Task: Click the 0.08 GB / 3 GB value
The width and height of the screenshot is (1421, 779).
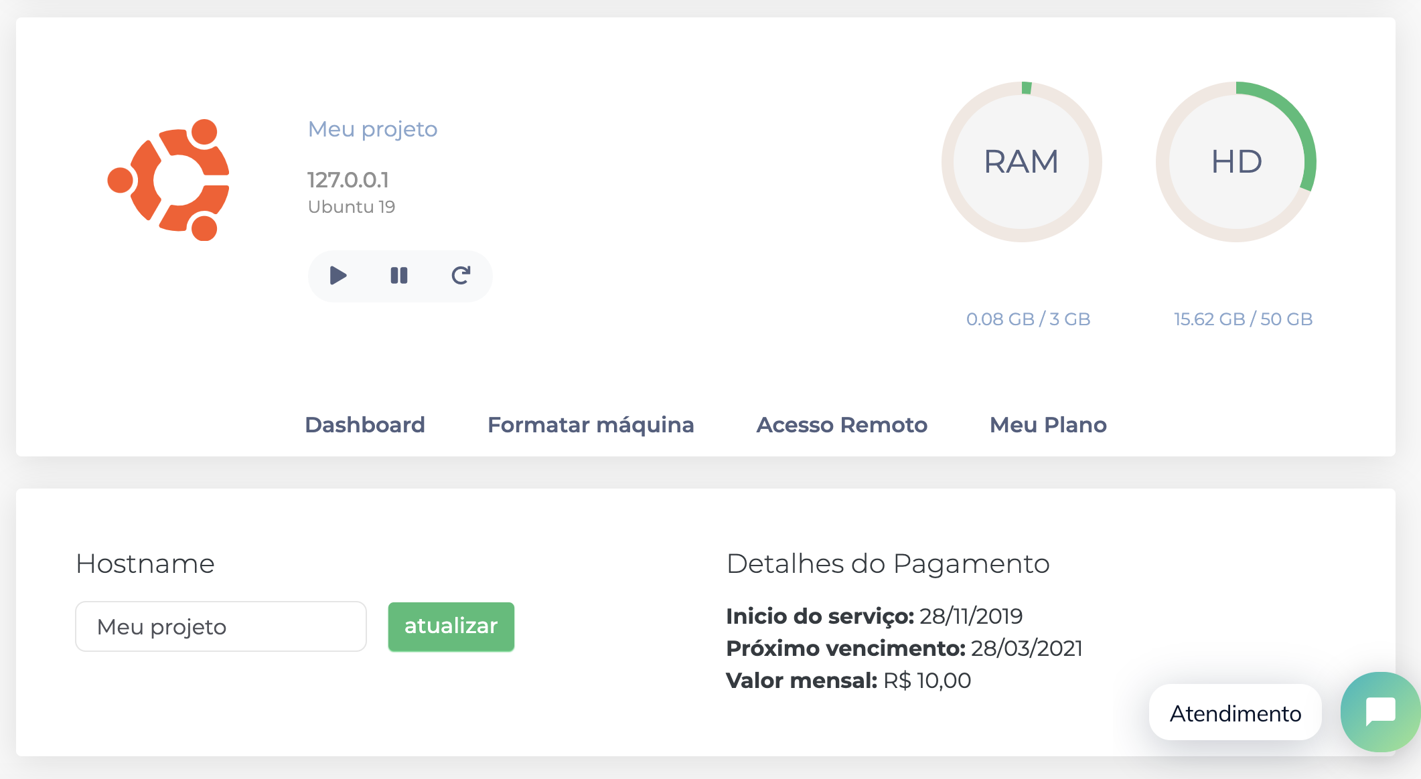Action: tap(1029, 319)
